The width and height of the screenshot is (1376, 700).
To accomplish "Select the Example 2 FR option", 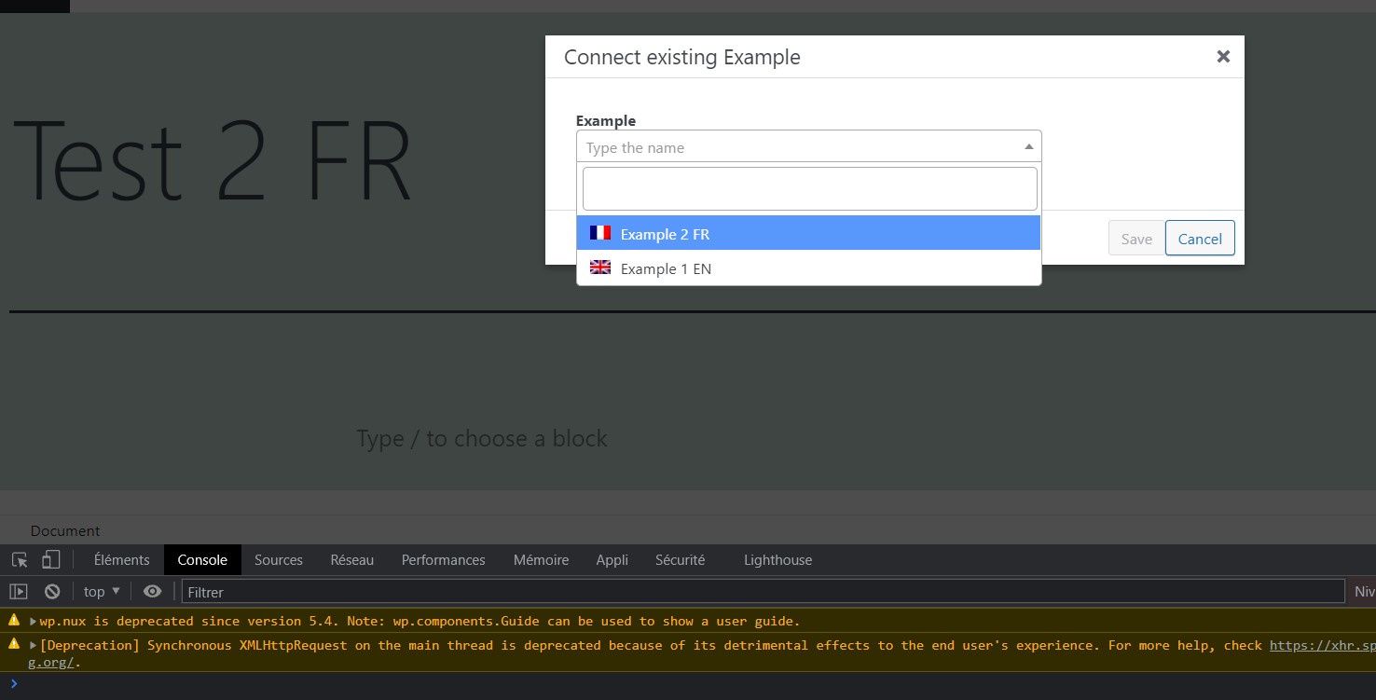I will point(808,233).
